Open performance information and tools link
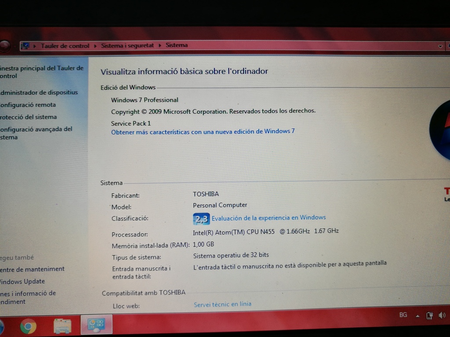The width and height of the screenshot is (450, 337). (x=28, y=298)
